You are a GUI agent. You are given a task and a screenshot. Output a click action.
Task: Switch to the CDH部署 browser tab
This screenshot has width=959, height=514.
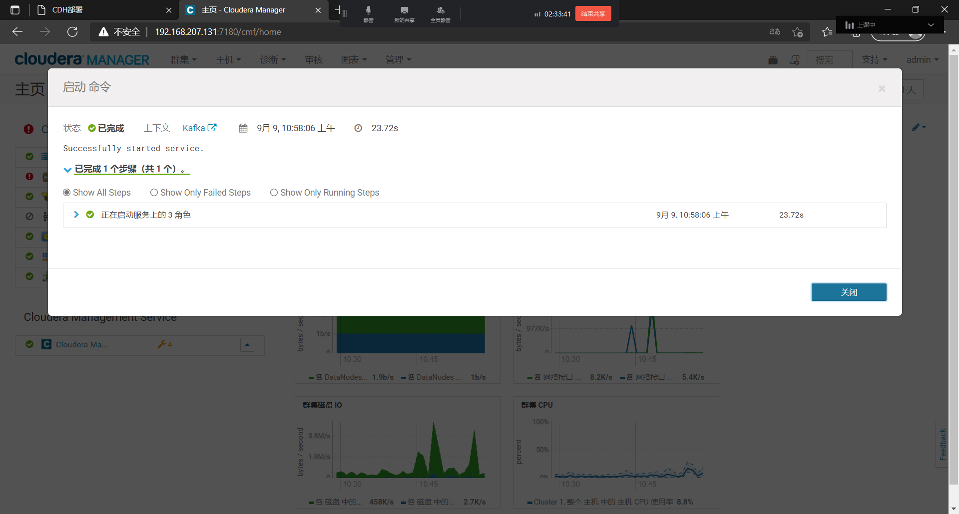coord(102,10)
